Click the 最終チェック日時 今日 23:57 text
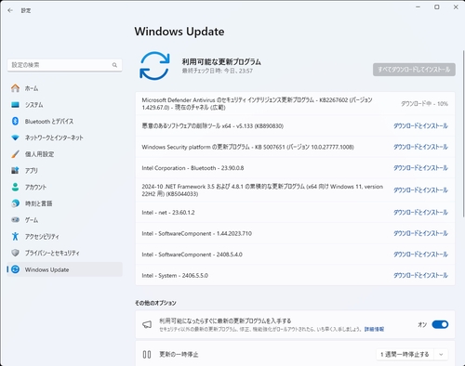Viewport: 465px width, 366px height. pyautogui.click(x=218, y=71)
